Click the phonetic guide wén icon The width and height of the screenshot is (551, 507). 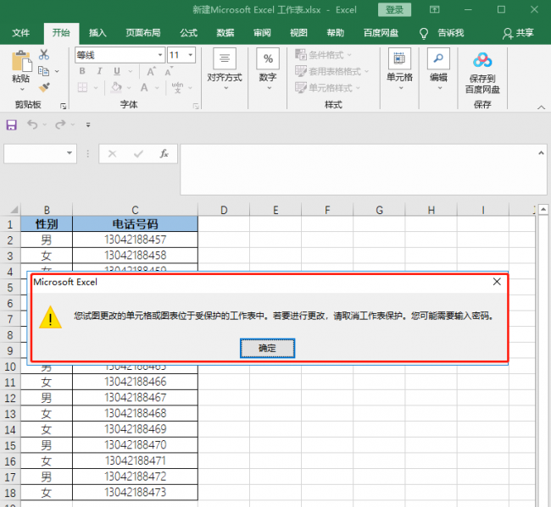click(x=177, y=87)
